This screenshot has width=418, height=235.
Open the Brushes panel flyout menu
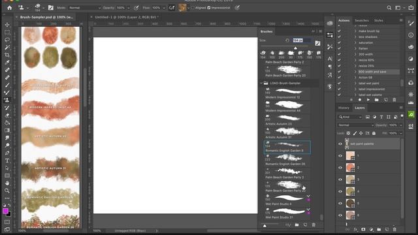320,31
